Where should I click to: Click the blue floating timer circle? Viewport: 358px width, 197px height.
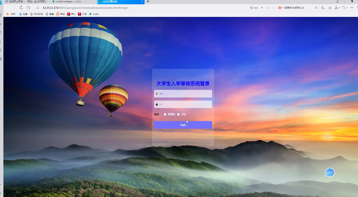(330, 172)
